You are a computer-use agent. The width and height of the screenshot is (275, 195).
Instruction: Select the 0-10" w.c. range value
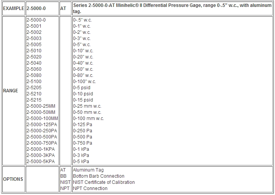pyautogui.click(x=83, y=51)
